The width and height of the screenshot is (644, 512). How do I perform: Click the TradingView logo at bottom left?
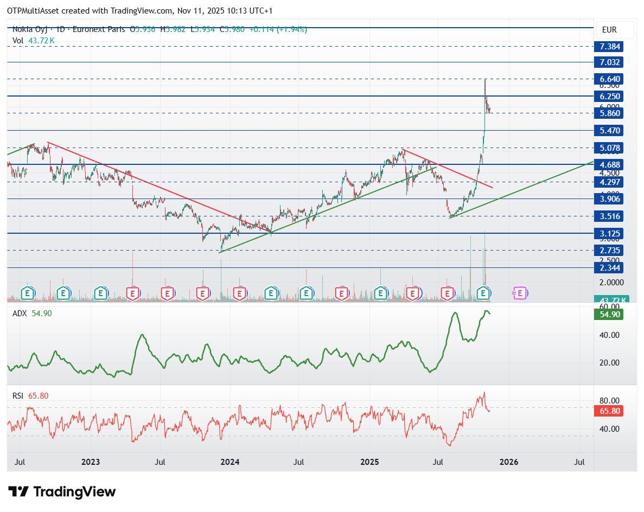[x=63, y=492]
